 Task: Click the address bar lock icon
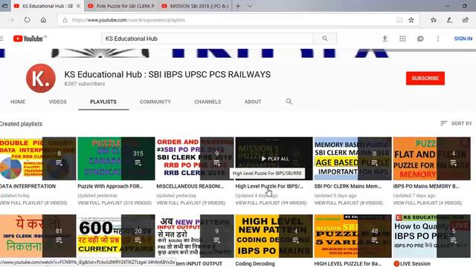coord(65,20)
